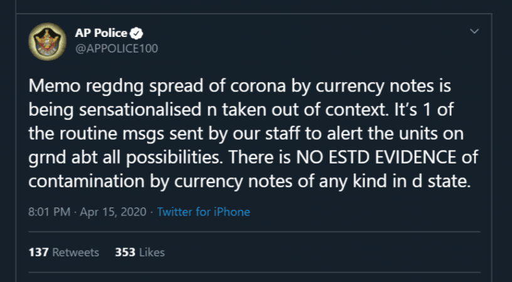The height and width of the screenshot is (282, 512).
Task: Click the line 'the routine msgs sent by'
Action: (x=246, y=134)
